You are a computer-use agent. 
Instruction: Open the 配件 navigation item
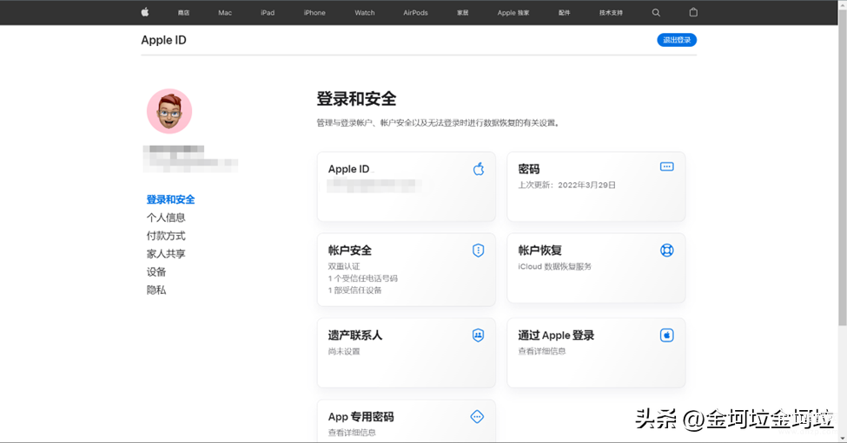(x=565, y=13)
